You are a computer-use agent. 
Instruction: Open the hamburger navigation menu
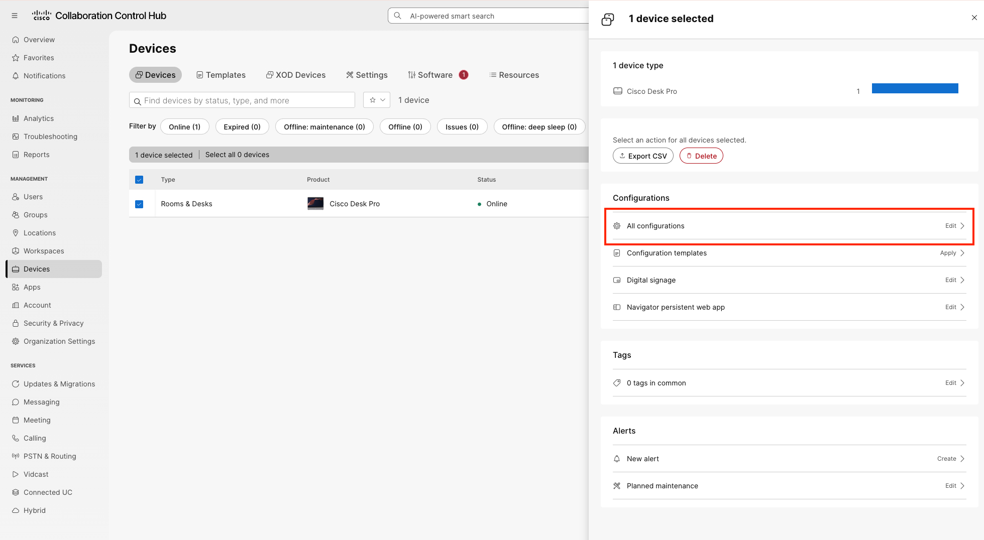pyautogui.click(x=15, y=16)
